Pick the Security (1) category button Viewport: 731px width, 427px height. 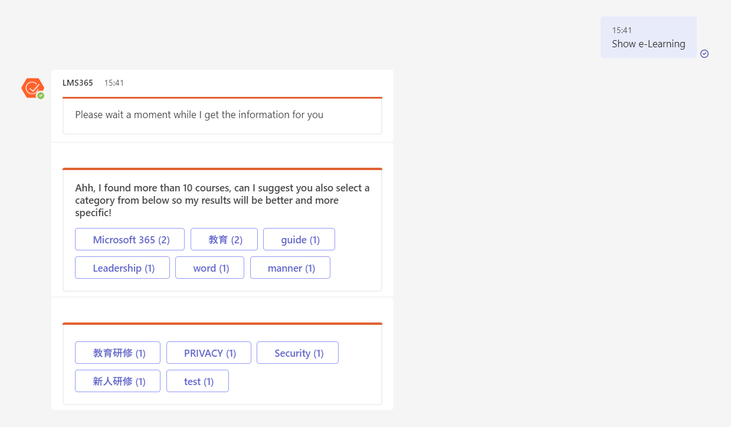tap(297, 353)
